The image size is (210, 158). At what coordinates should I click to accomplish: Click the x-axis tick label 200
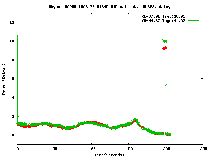tap(166, 149)
